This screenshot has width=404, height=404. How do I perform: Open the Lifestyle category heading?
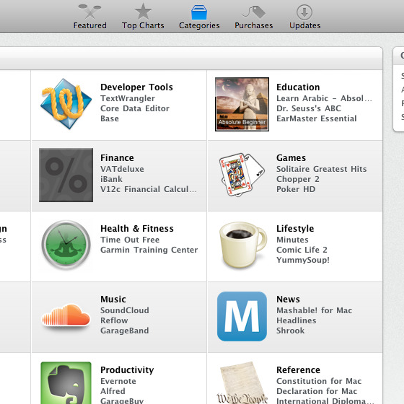tap(295, 229)
